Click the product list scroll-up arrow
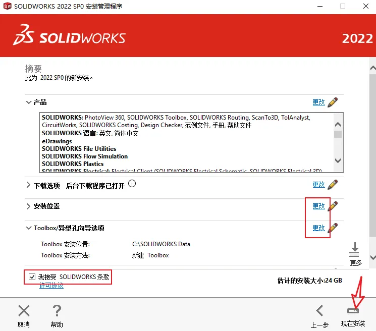 pos(338,125)
